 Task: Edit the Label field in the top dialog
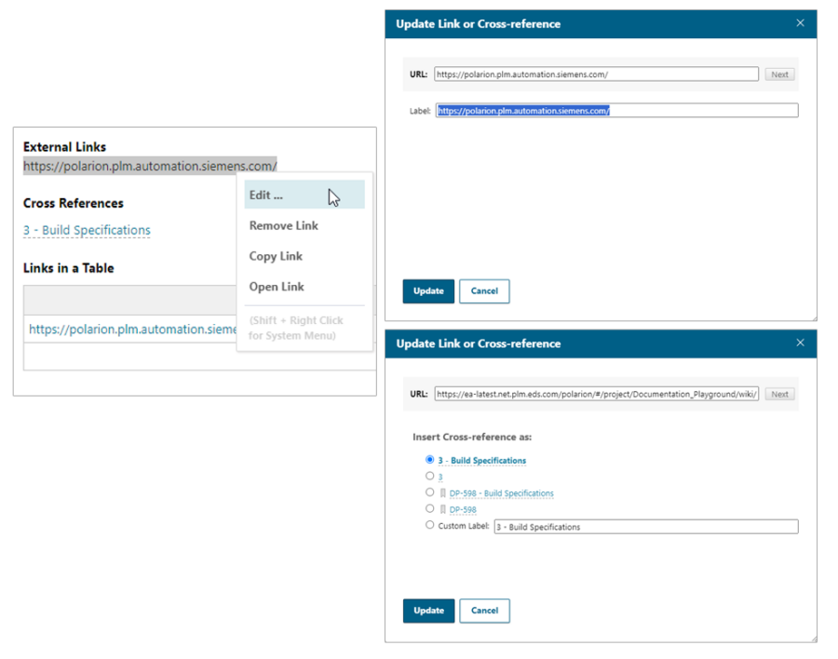[x=615, y=110]
